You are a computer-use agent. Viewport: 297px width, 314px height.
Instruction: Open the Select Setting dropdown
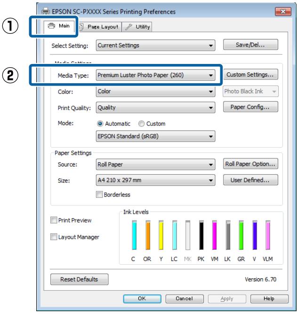pos(155,46)
